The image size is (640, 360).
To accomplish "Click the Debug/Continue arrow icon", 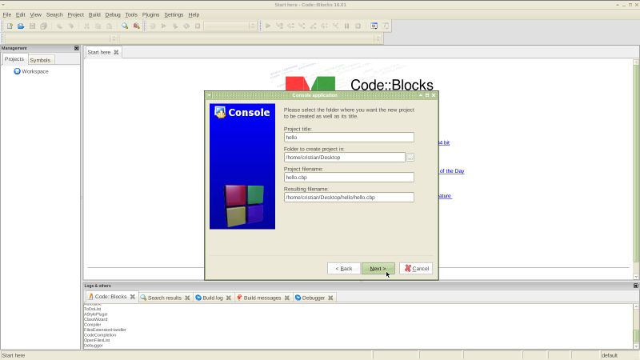I will [x=268, y=26].
